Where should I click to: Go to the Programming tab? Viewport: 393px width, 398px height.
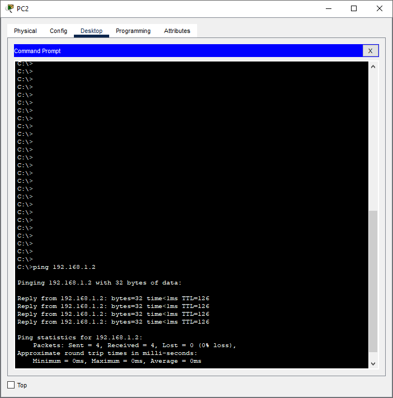coord(133,31)
